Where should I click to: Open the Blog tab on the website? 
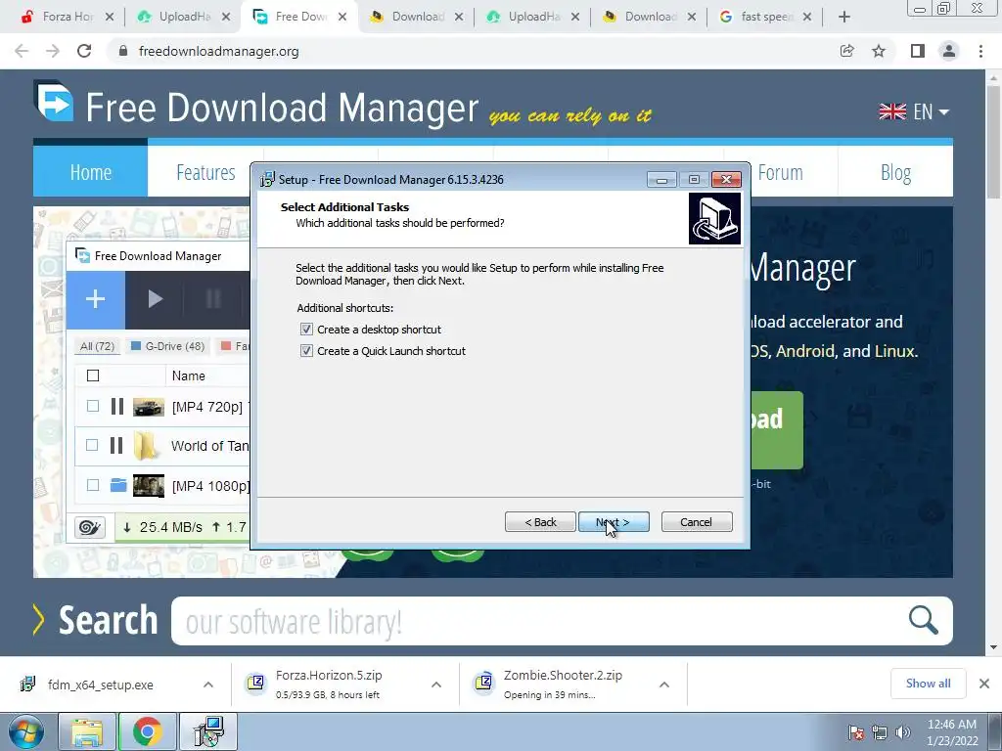[895, 172]
